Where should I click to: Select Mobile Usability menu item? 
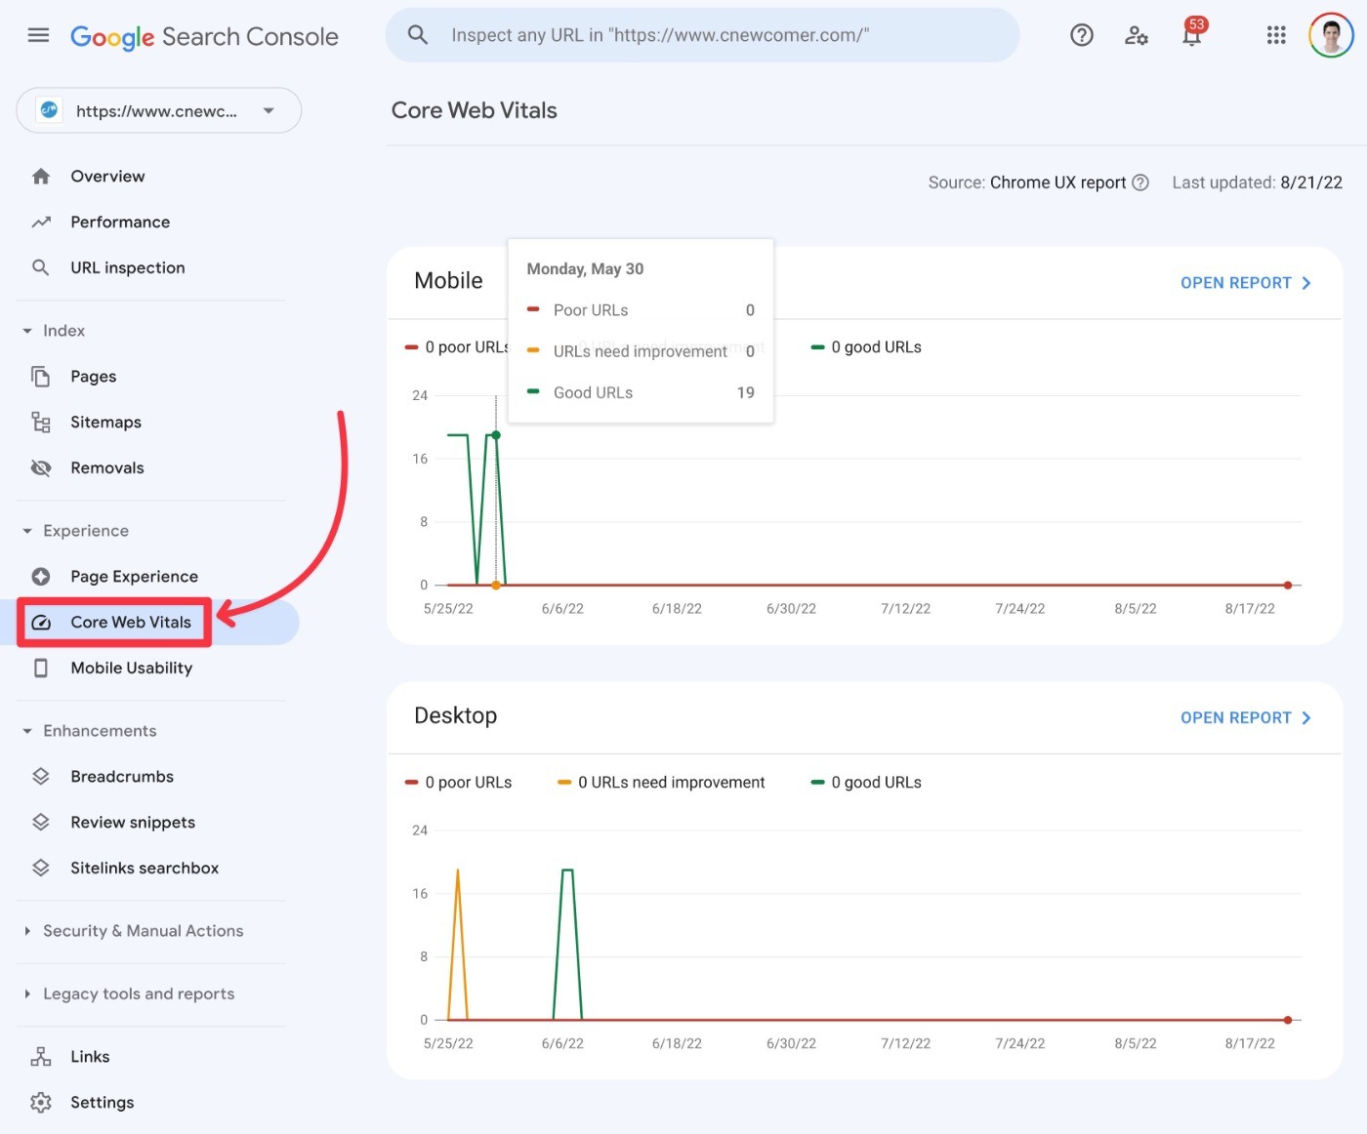pyautogui.click(x=132, y=668)
